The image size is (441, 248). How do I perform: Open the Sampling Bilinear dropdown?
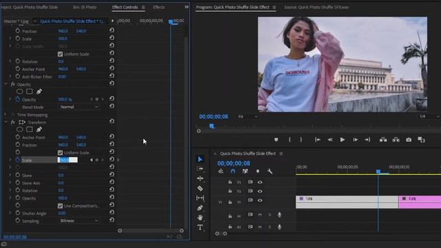tap(79, 220)
